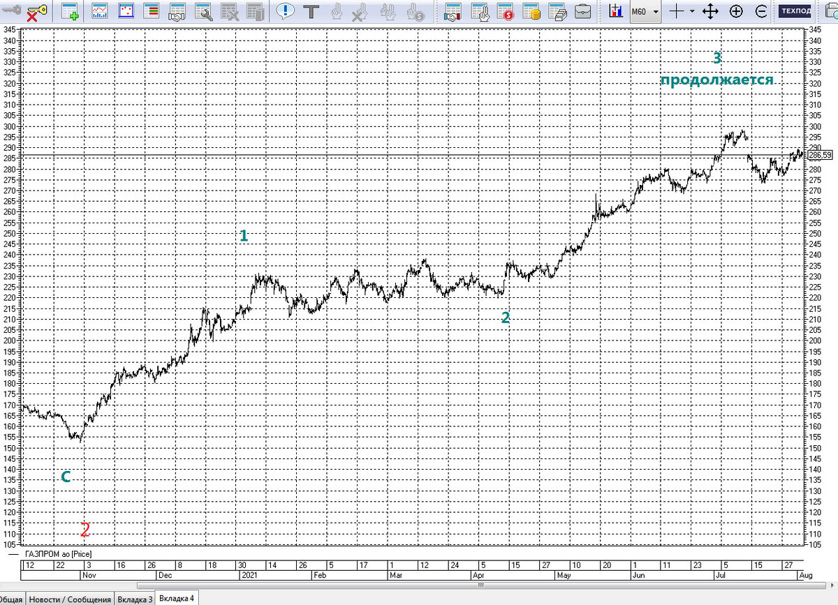The image size is (838, 605).
Task: Click the 2021 year label on time axis
Action: tap(249, 576)
